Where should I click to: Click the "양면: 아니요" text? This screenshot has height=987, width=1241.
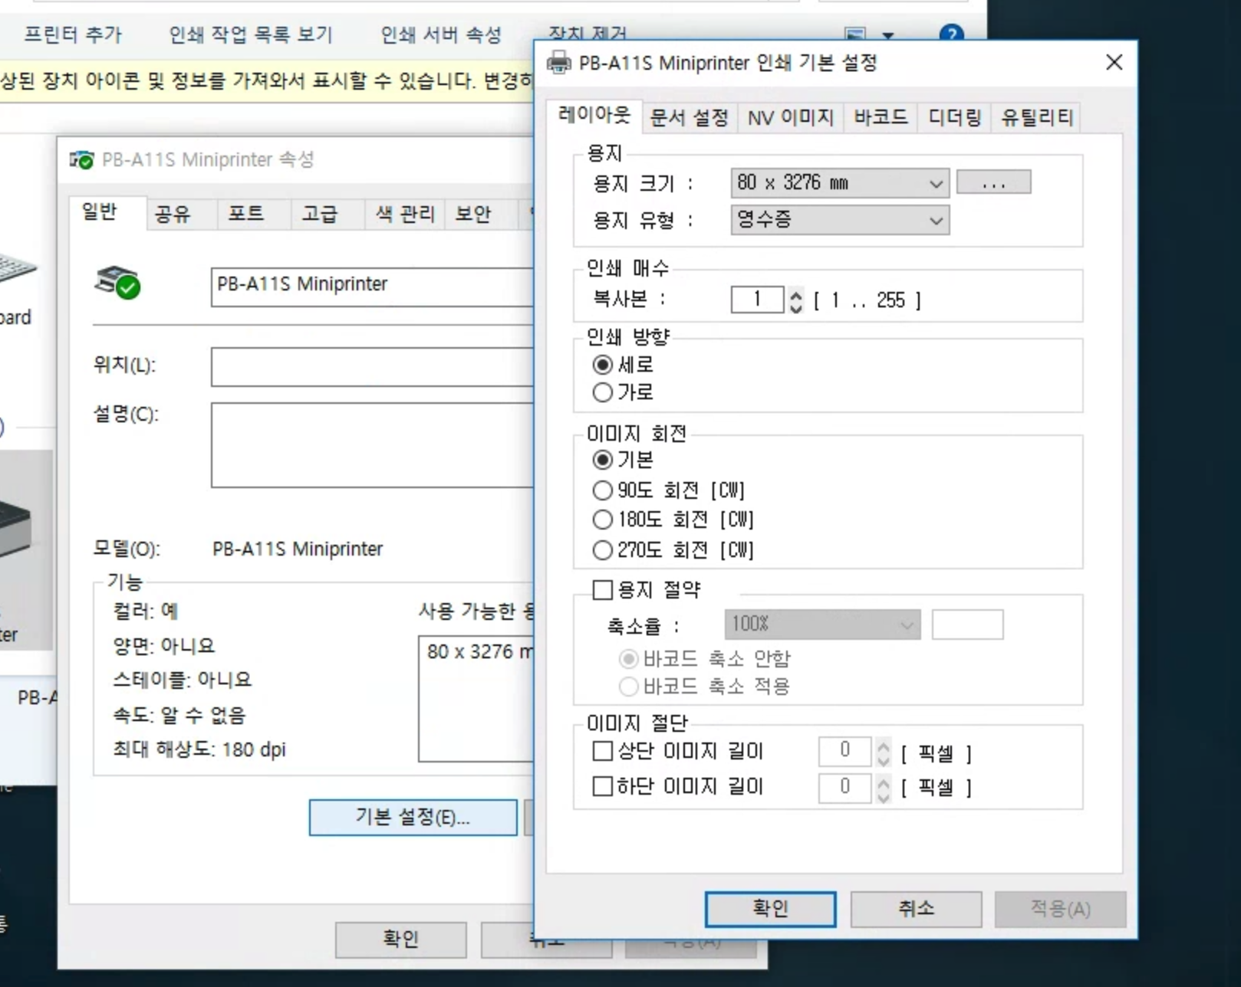coord(164,646)
